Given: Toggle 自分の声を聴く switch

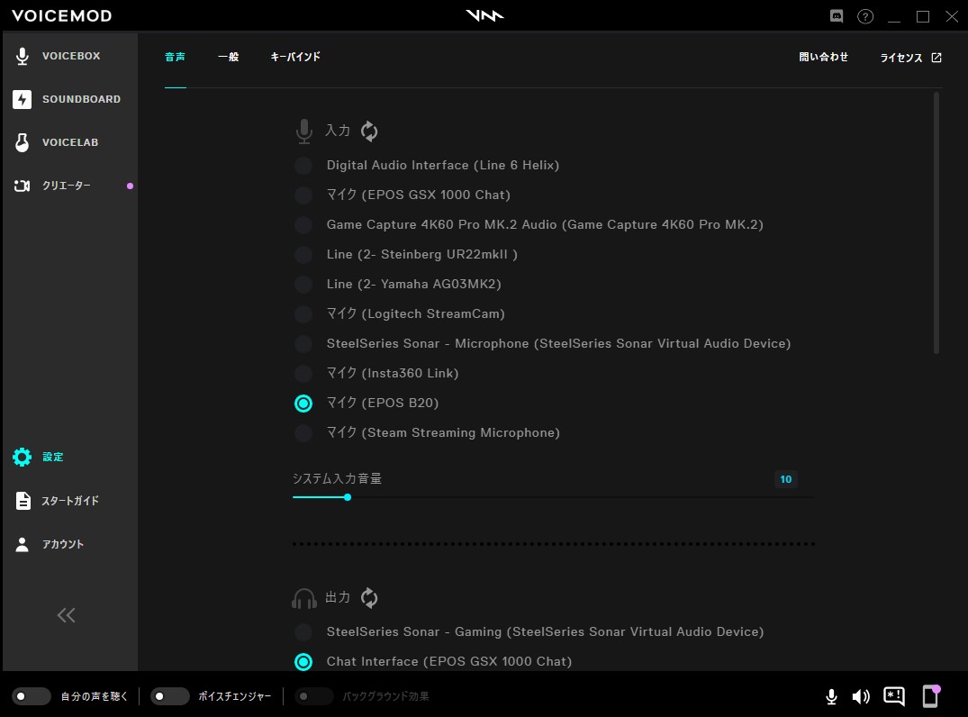Looking at the screenshot, I should tap(32, 696).
